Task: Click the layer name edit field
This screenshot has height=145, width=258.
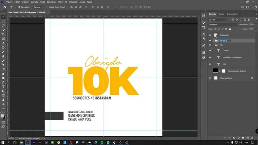Action: tap(225, 40)
